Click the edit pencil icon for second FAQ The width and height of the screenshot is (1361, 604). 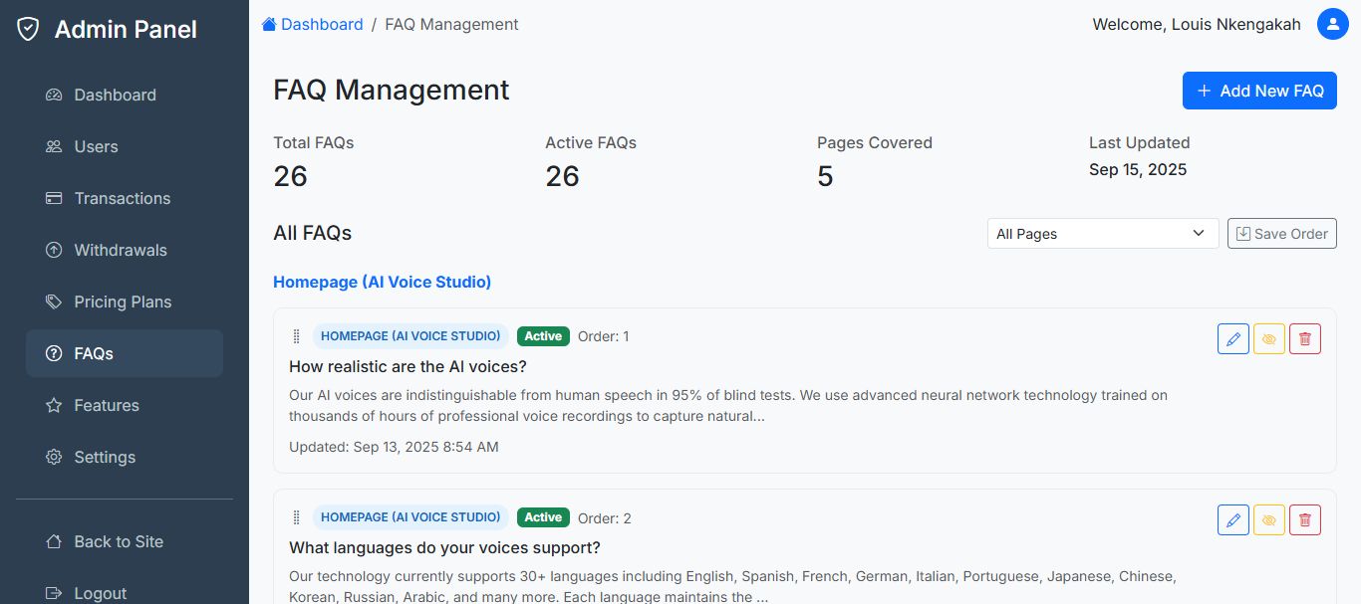click(x=1233, y=519)
